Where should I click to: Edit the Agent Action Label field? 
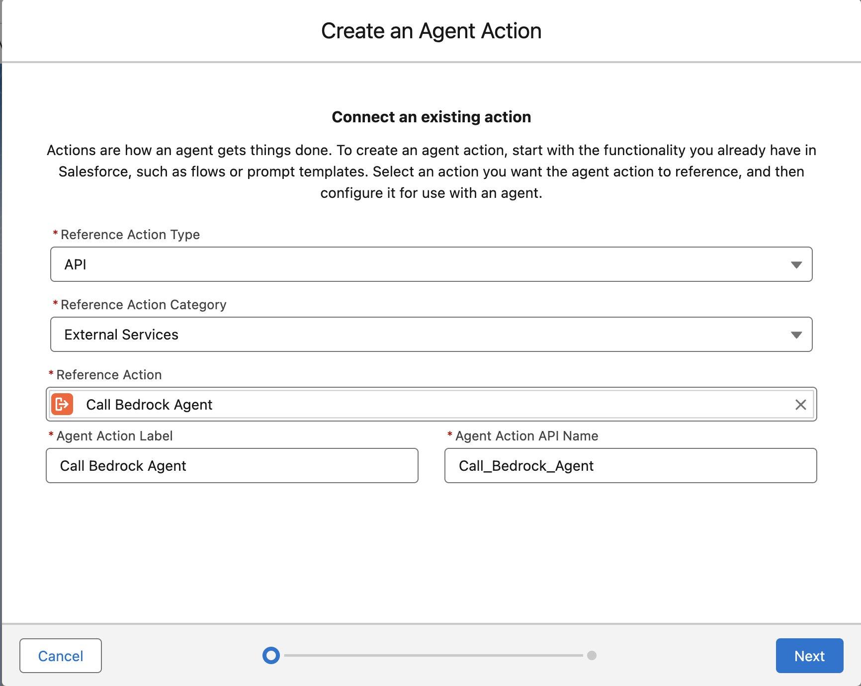[x=232, y=466]
